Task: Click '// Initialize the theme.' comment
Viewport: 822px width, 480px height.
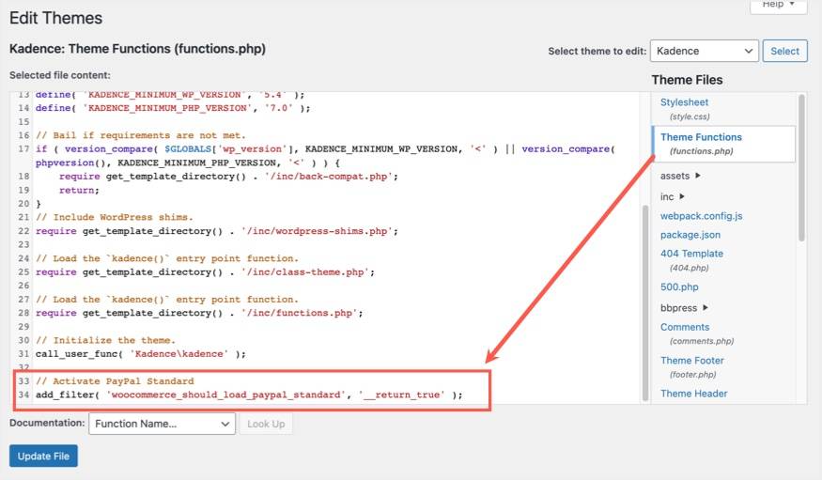Action: (x=105, y=340)
